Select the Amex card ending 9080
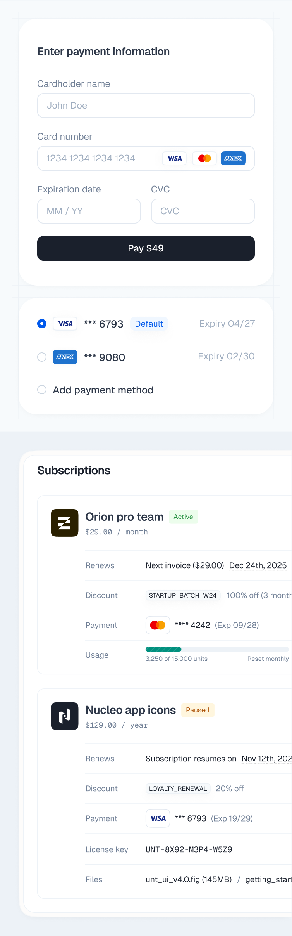Viewport: 292px width, 936px height. coord(42,357)
